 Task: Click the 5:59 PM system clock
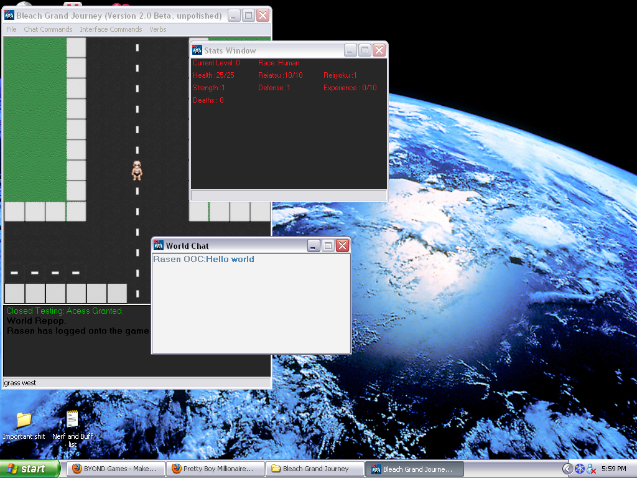click(614, 469)
